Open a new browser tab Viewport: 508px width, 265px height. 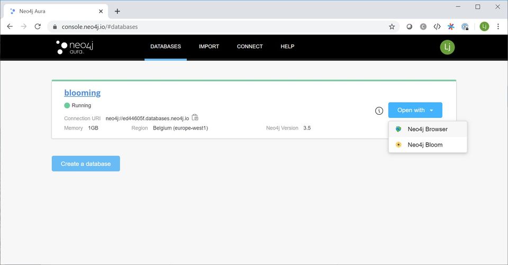coord(117,11)
